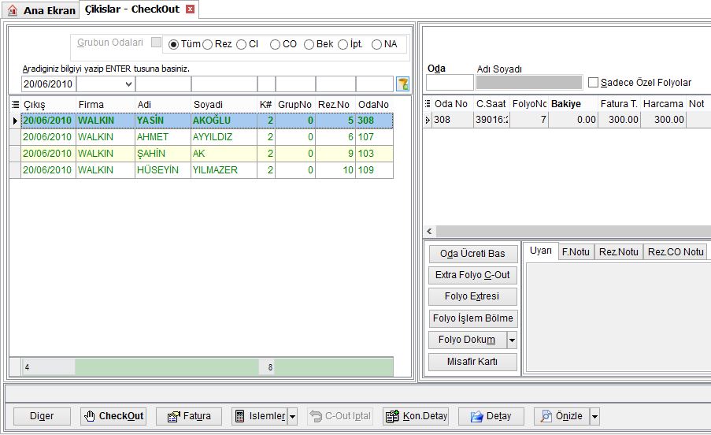Click the Ana Ekran home icon
711x435 pixels.
[x=13, y=9]
